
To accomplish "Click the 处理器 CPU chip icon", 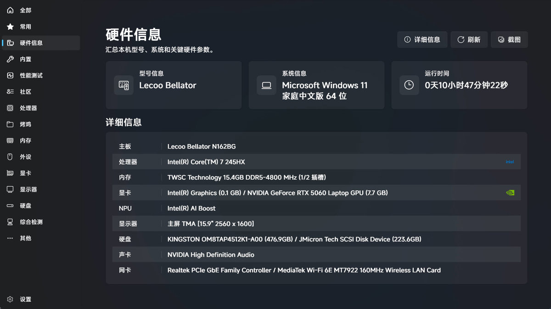I will tap(10, 108).
